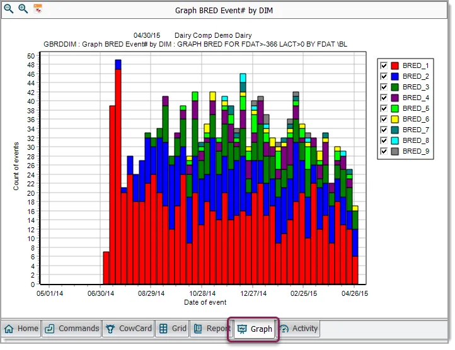455x350 pixels.
Task: Click the Grid tab table icon
Action: pyautogui.click(x=163, y=329)
